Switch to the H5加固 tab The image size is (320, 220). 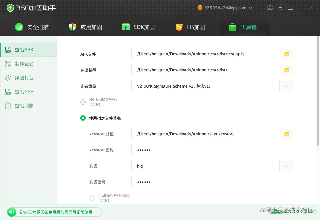tap(190, 27)
